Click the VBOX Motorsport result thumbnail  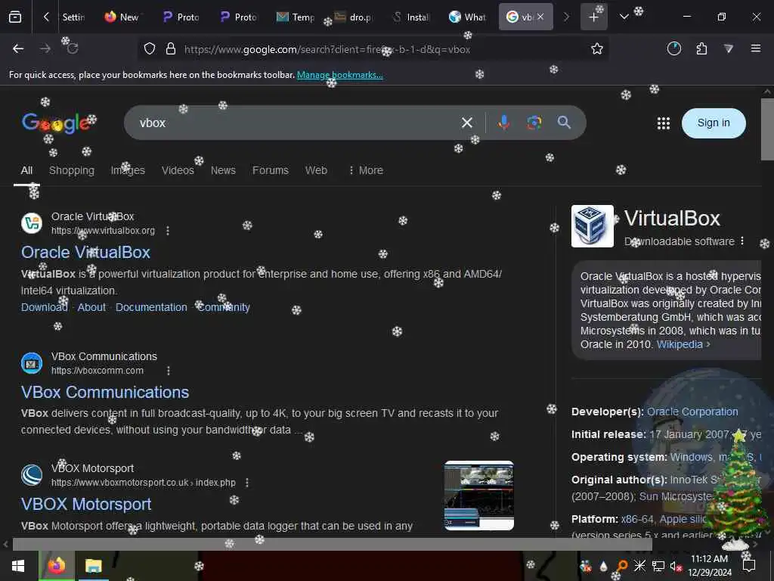[x=478, y=496]
